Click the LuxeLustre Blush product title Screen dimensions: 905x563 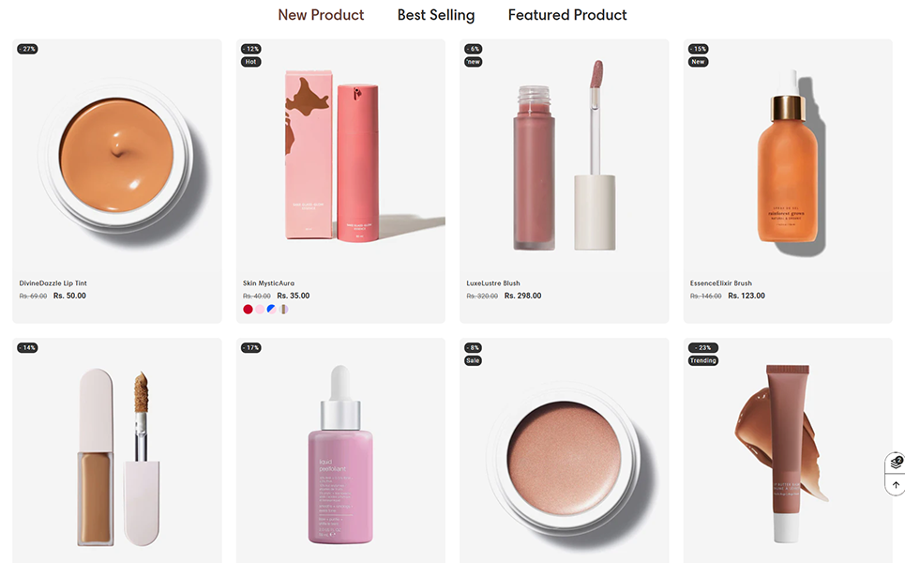[493, 283]
